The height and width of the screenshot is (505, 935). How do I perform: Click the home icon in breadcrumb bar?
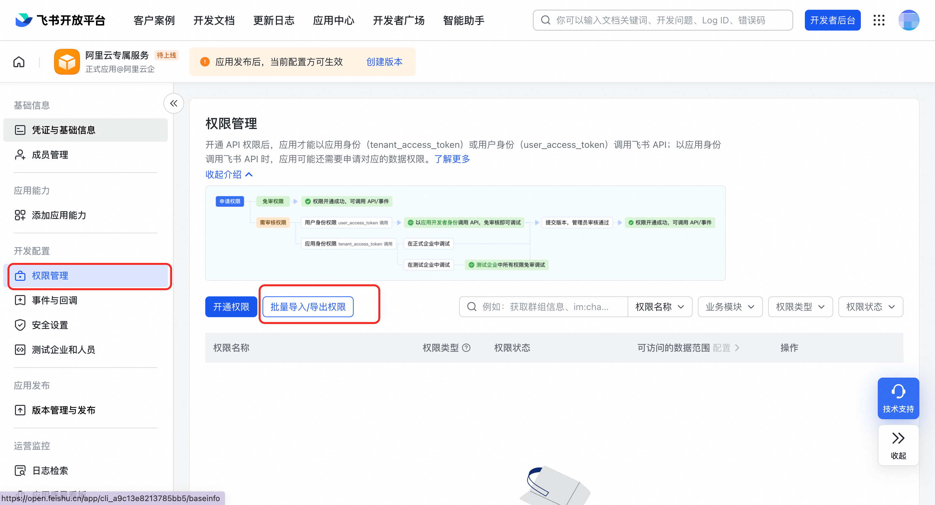(19, 62)
